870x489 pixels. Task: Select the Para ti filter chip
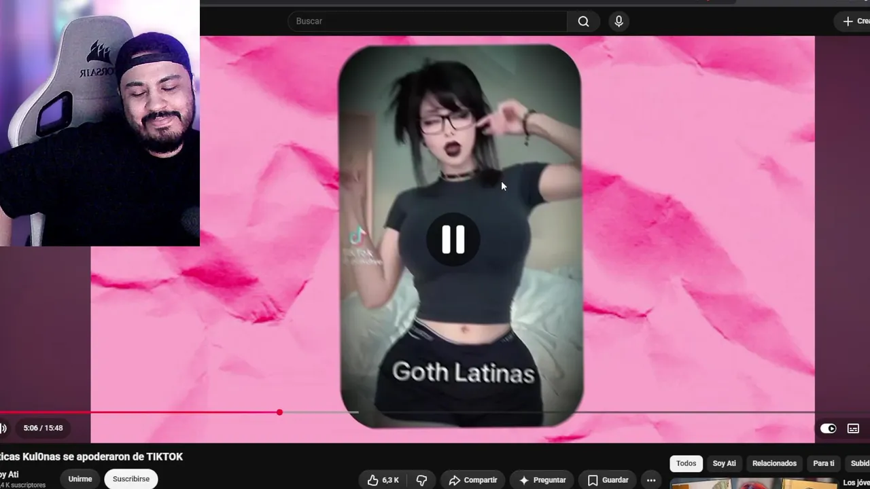point(824,463)
